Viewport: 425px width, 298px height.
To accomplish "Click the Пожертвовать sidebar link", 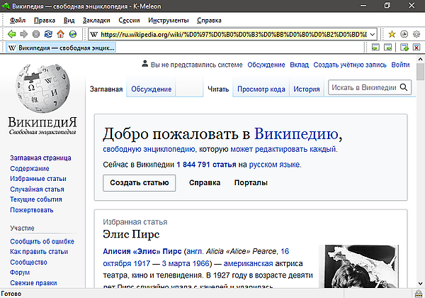I will [x=32, y=210].
